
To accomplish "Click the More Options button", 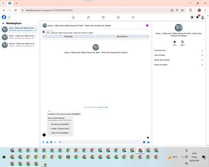I will 122,36.
